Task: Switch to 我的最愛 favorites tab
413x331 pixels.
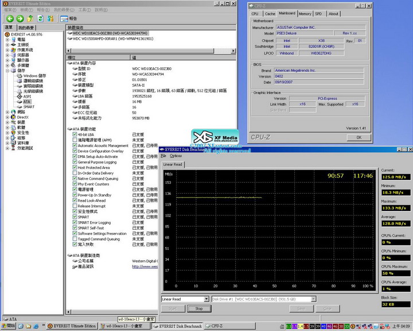Action: 26,28
